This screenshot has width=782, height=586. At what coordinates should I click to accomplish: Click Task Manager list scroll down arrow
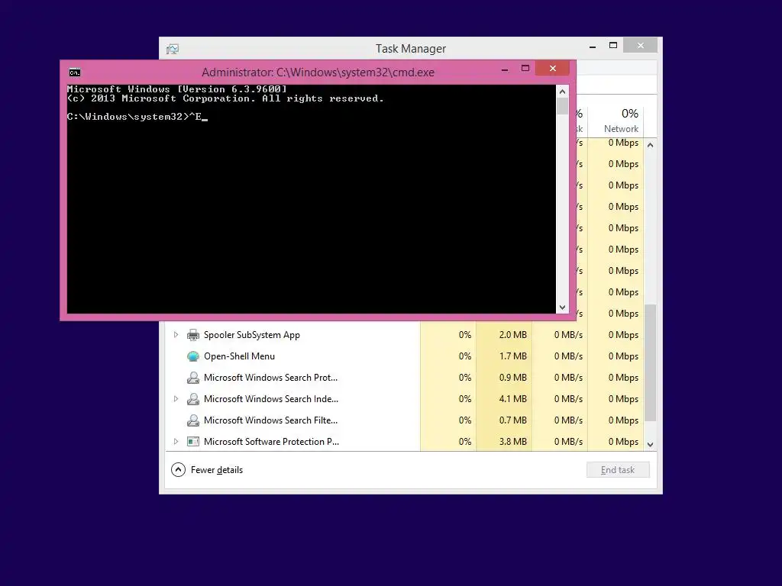tap(651, 445)
